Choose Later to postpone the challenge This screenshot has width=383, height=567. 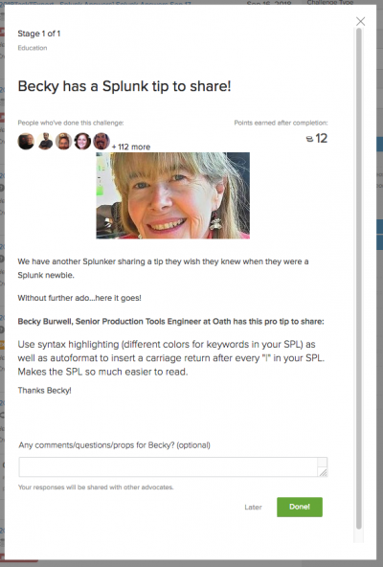[253, 507]
